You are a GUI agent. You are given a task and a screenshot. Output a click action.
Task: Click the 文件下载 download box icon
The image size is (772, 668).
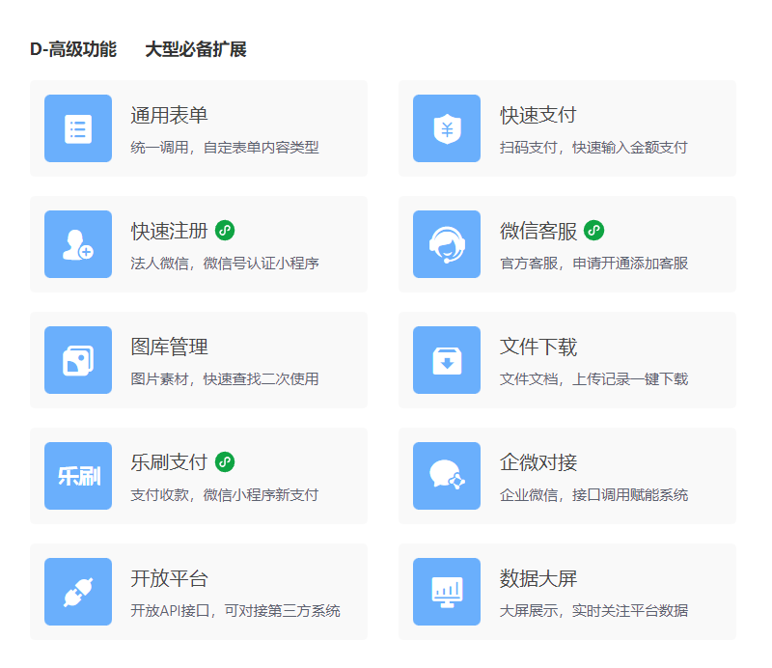point(447,360)
